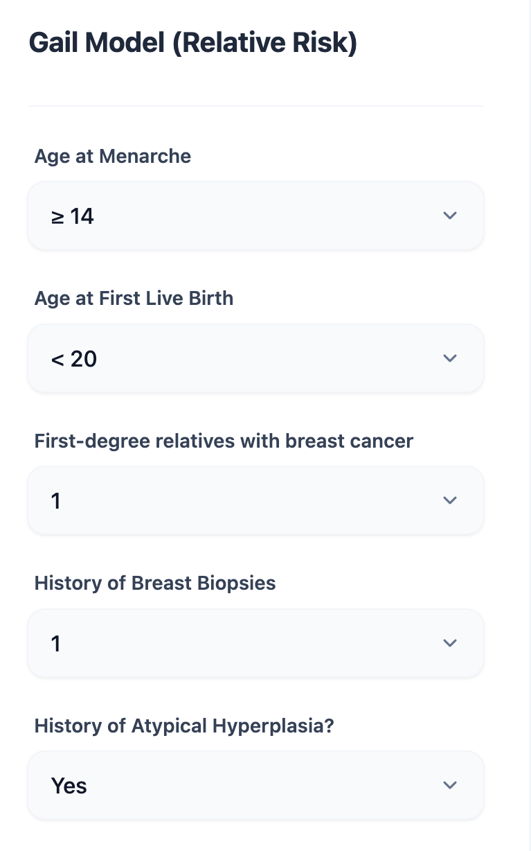Viewport: 531px width, 851px height.
Task: Click the 'Age at First Live Birth' label
Action: [x=134, y=299]
